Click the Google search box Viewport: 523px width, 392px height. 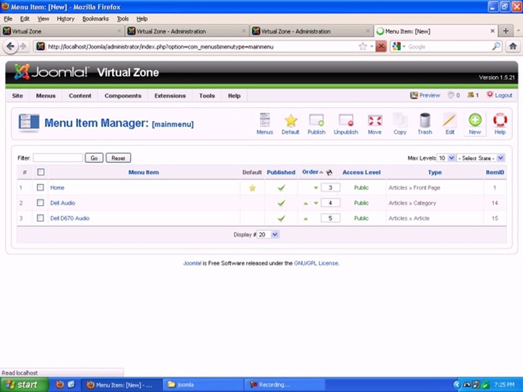[x=448, y=47]
